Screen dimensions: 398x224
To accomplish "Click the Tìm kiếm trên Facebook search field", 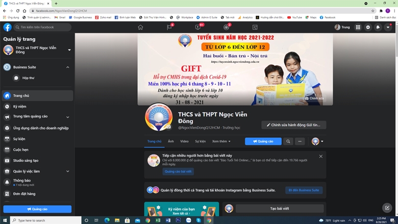I will pos(42,27).
